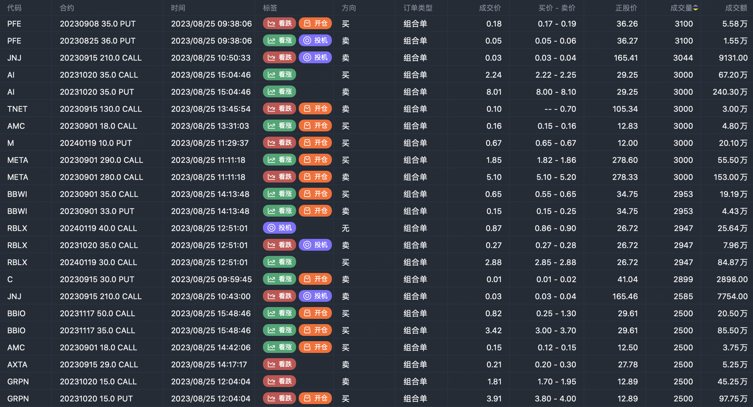Click the 标签 column header
This screenshot has height=407, width=753.
(x=270, y=8)
